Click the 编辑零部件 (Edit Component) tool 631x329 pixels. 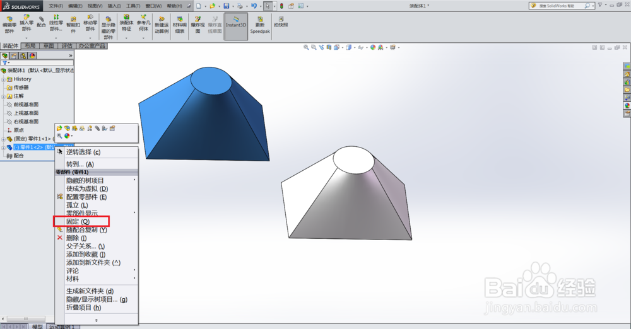(x=9, y=25)
